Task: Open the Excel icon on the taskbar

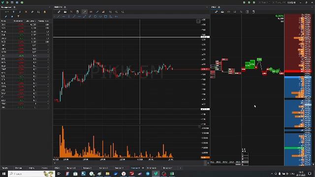Action: (x=172, y=174)
